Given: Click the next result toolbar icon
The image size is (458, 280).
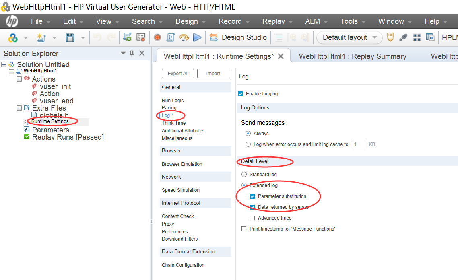Looking at the screenshot, I should pos(305,37).
